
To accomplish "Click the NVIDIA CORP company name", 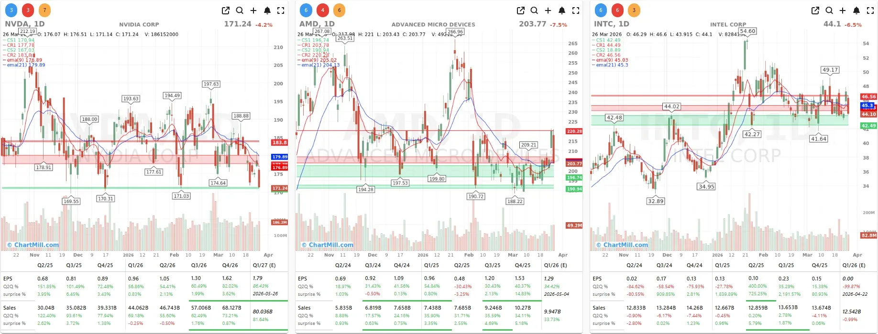I will click(x=139, y=24).
